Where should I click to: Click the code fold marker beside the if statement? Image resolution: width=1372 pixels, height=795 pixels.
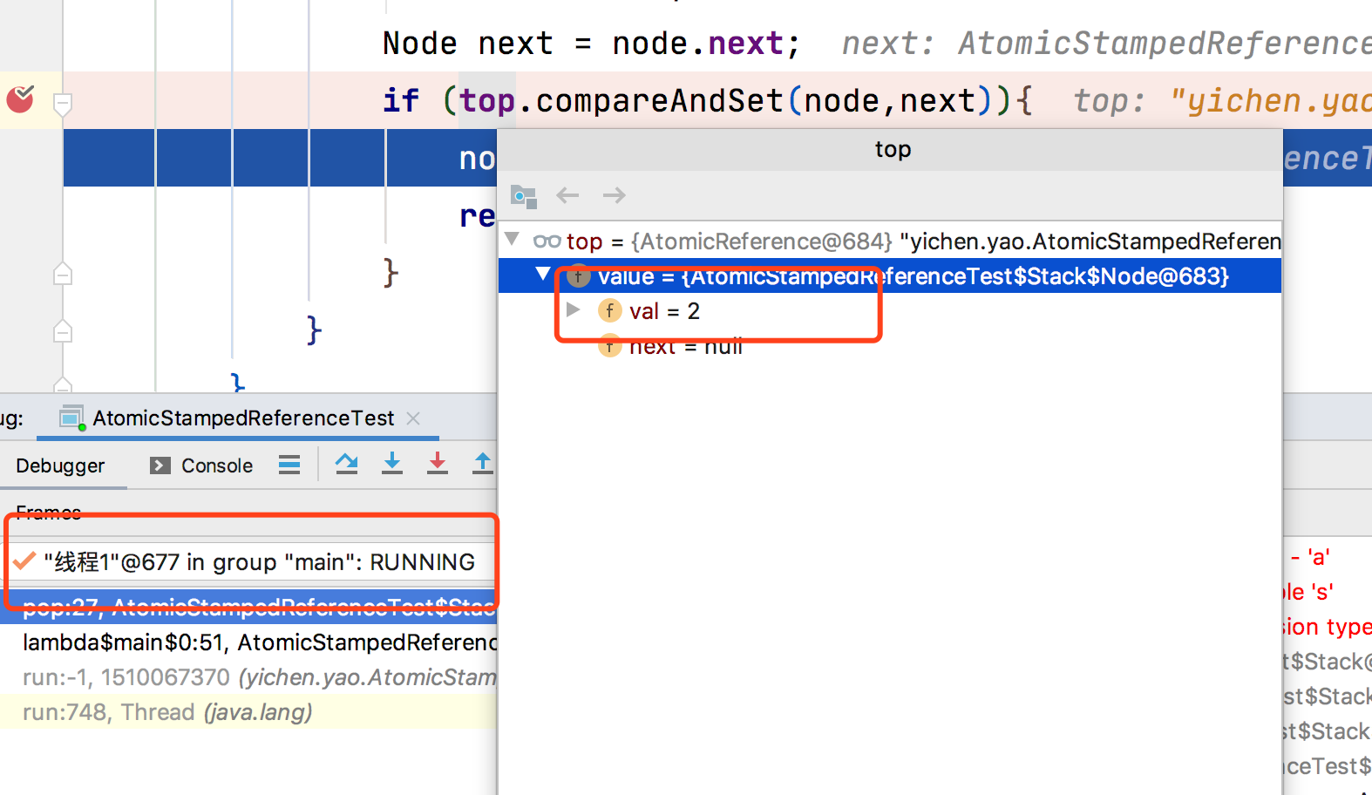[63, 105]
